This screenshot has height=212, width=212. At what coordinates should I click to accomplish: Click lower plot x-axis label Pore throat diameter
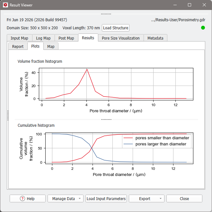pos(119,174)
